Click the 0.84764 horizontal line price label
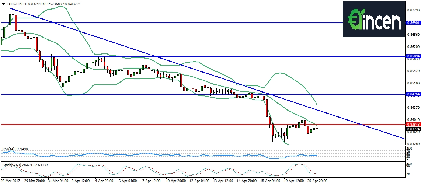The width and height of the screenshot is (421, 185). pyautogui.click(x=413, y=94)
